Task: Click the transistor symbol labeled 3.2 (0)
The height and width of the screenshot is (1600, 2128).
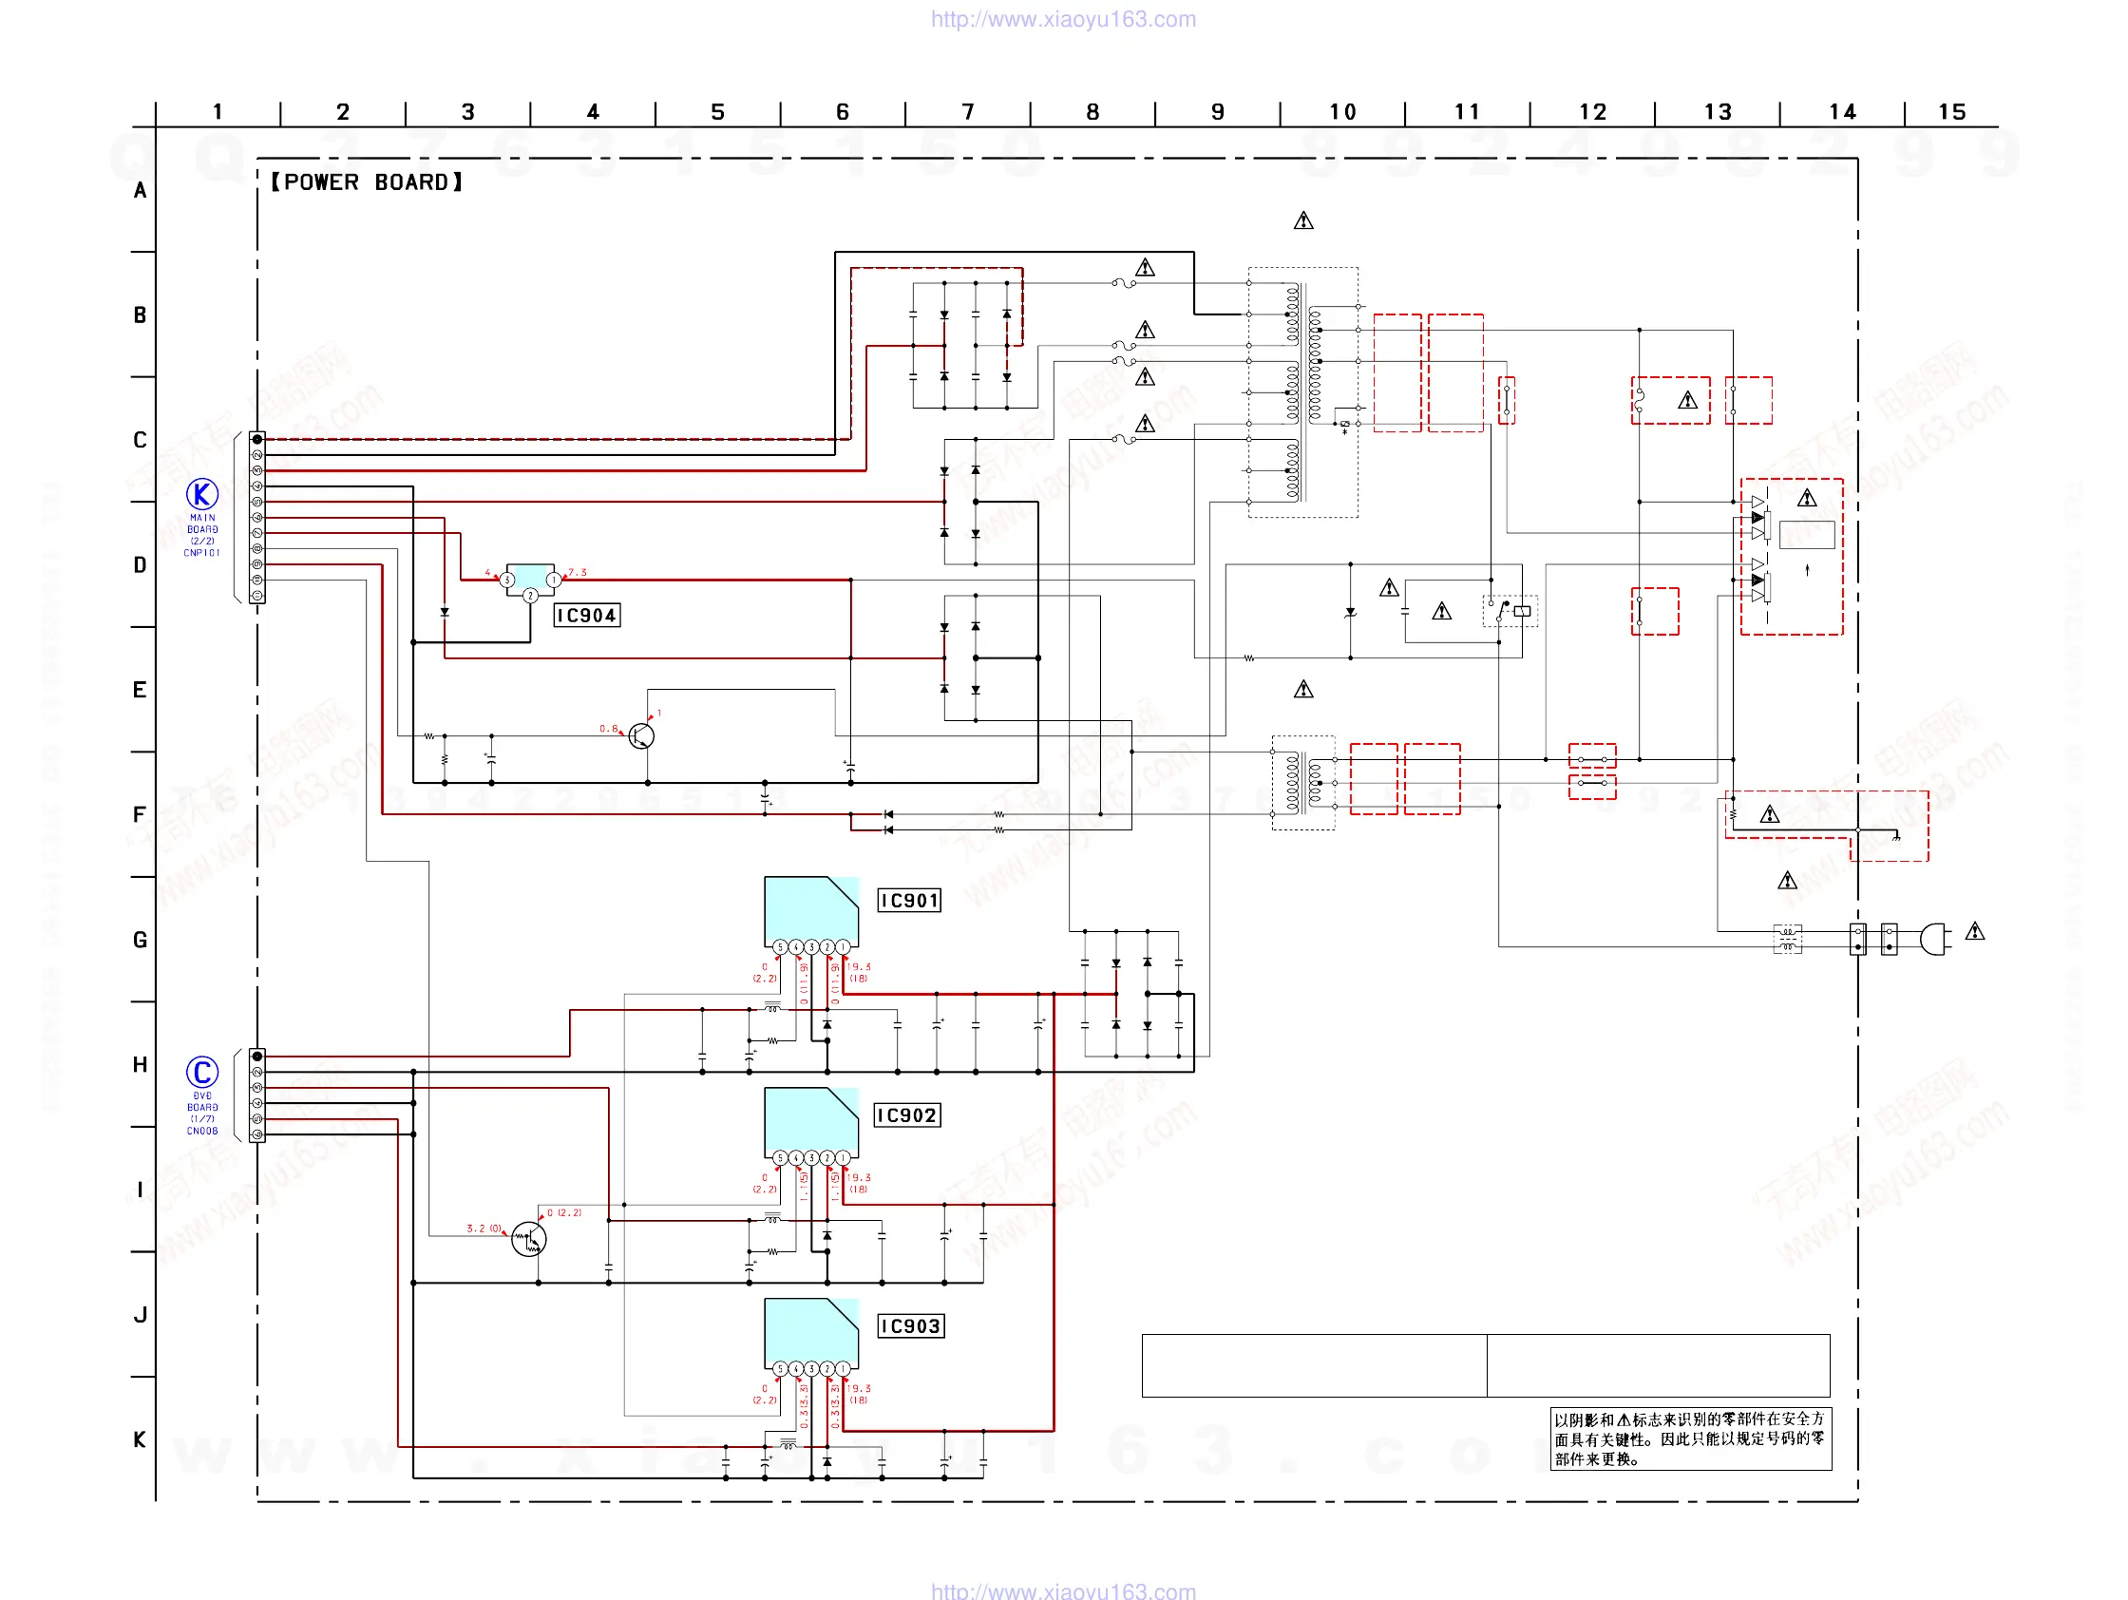Action: pyautogui.click(x=528, y=1238)
